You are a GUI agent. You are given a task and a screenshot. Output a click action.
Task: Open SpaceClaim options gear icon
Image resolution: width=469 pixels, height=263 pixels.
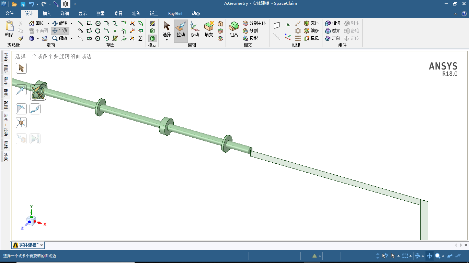pos(66,4)
